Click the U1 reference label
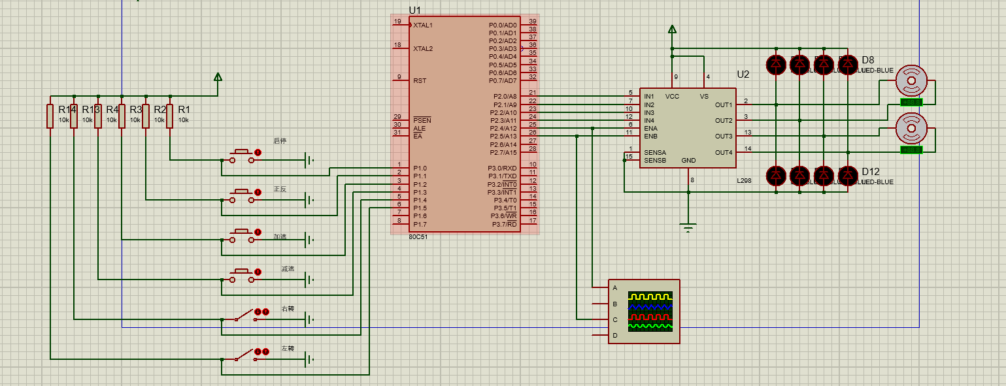1006x386 pixels. pyautogui.click(x=415, y=10)
